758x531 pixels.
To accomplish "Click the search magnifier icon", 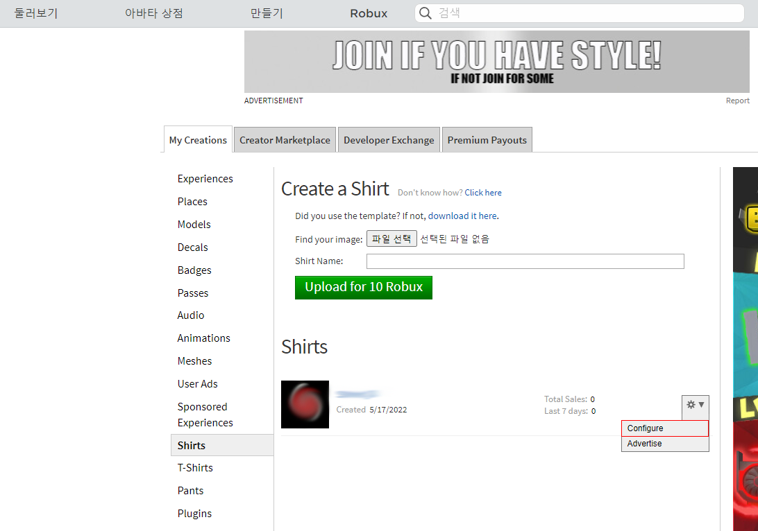I will click(425, 13).
